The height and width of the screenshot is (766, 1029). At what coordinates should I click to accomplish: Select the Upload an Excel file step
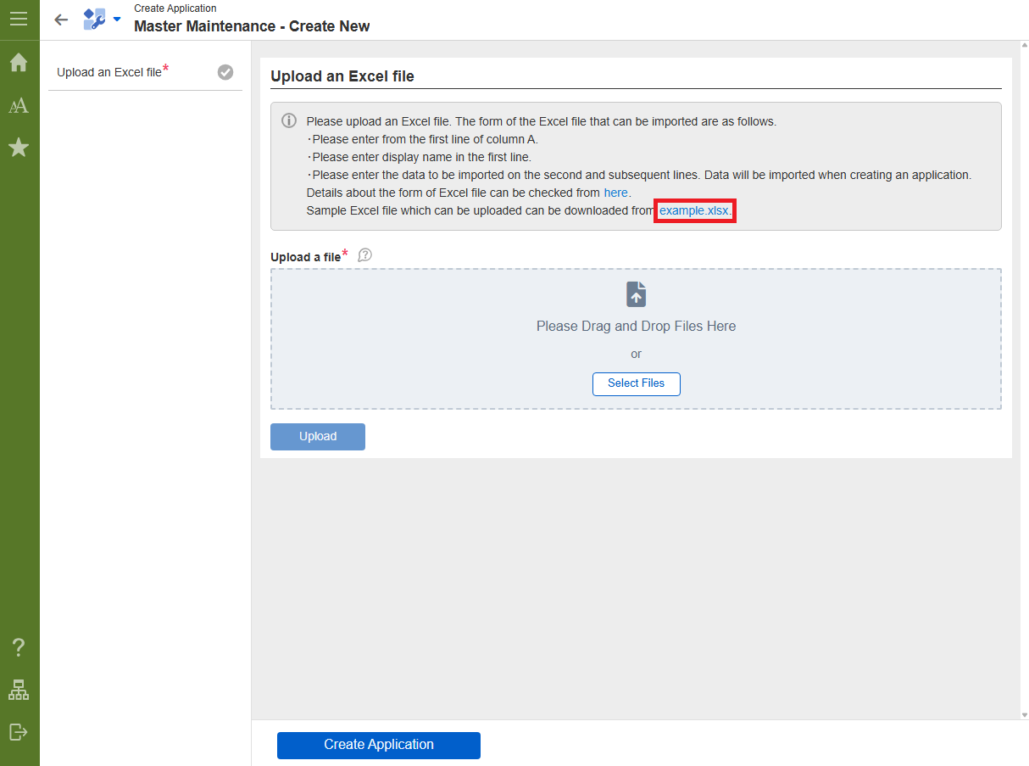click(x=145, y=72)
